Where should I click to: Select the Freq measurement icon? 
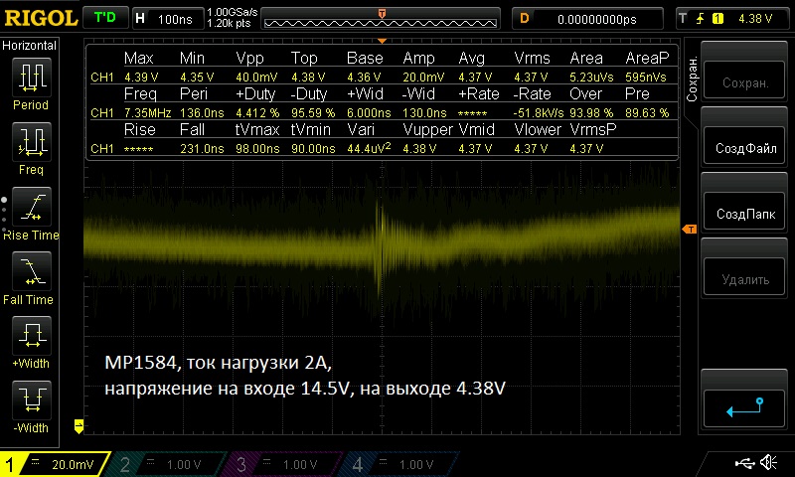[x=31, y=145]
